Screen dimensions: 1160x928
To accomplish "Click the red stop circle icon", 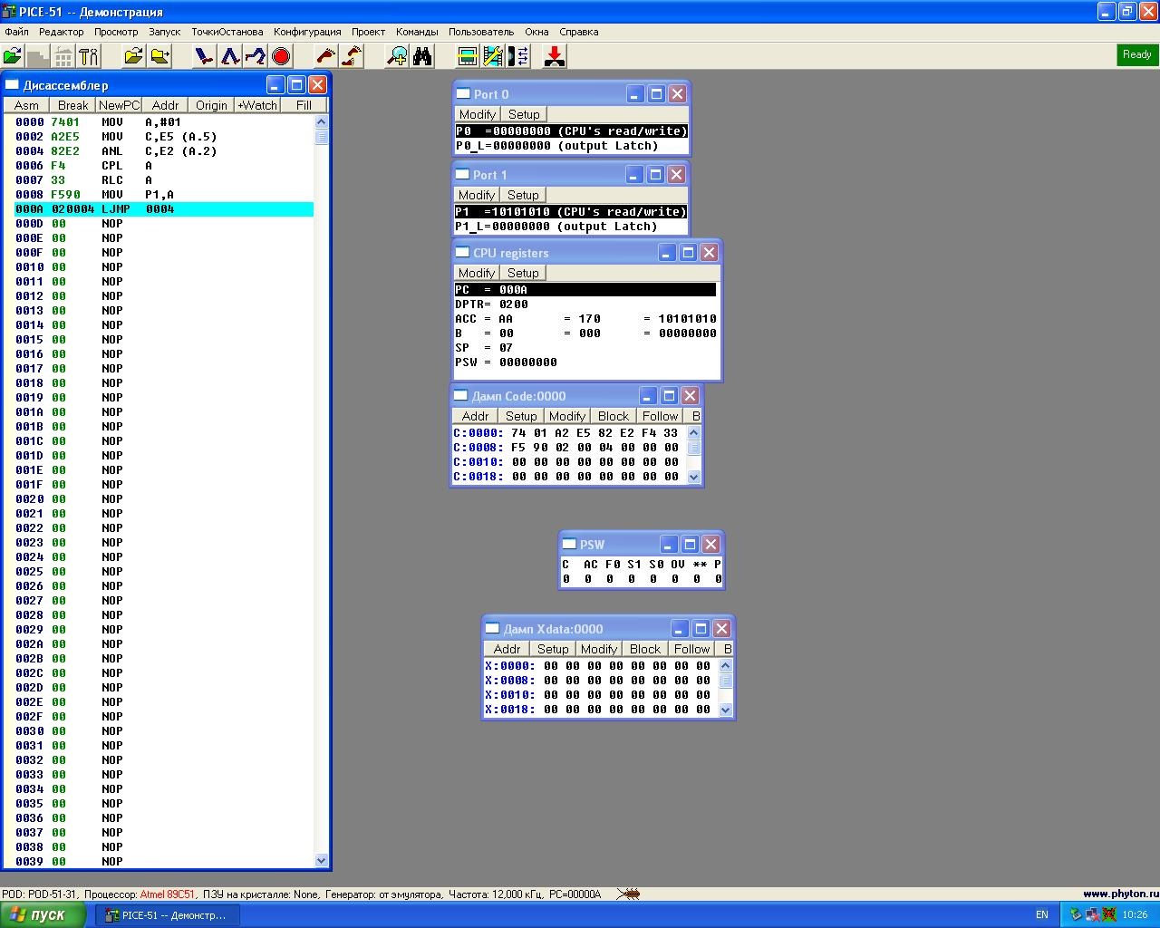I will 281,56.
